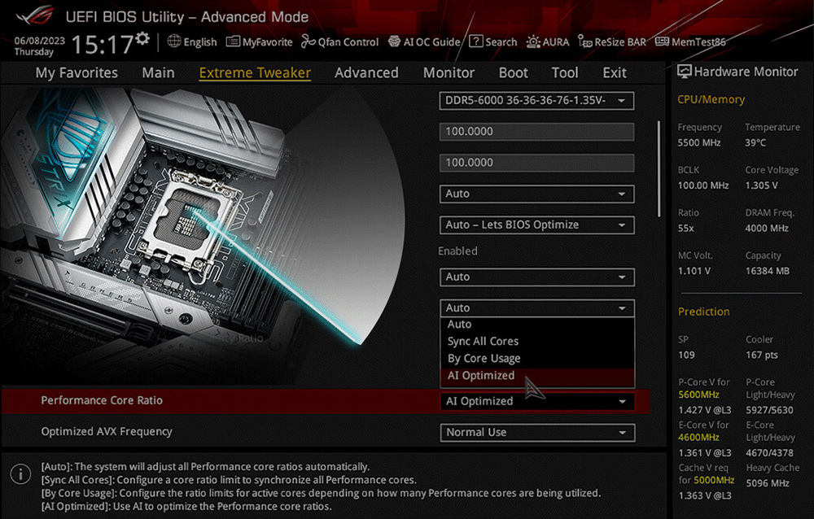Click the 5600MHz P-Core link text
Viewport: 814px width, 519px height.
point(698,395)
